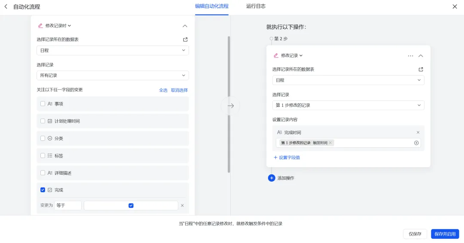Image resolution: width=464 pixels, height=243 pixels.
Task: Open the 第 1 步修改的记录 dropdown
Action: (x=348, y=105)
